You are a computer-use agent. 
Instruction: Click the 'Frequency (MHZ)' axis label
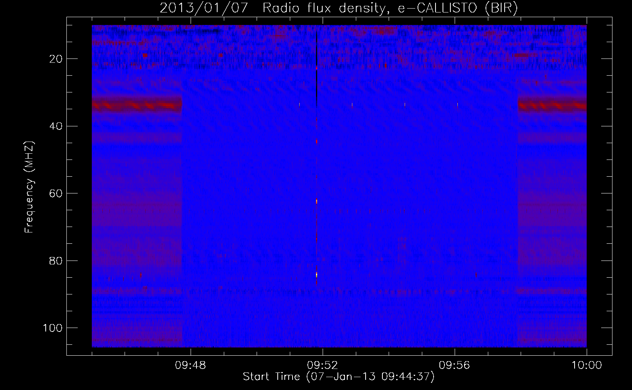pos(29,187)
